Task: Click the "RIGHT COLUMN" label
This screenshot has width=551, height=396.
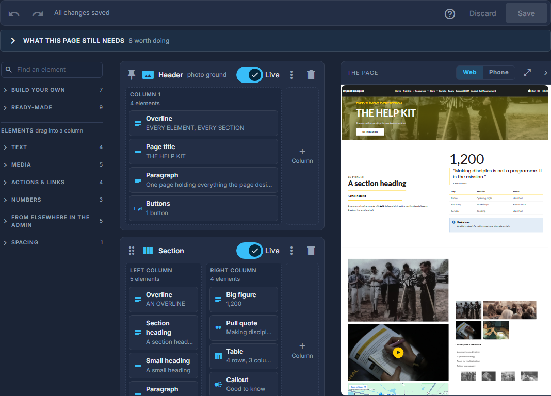Action: [233, 270]
